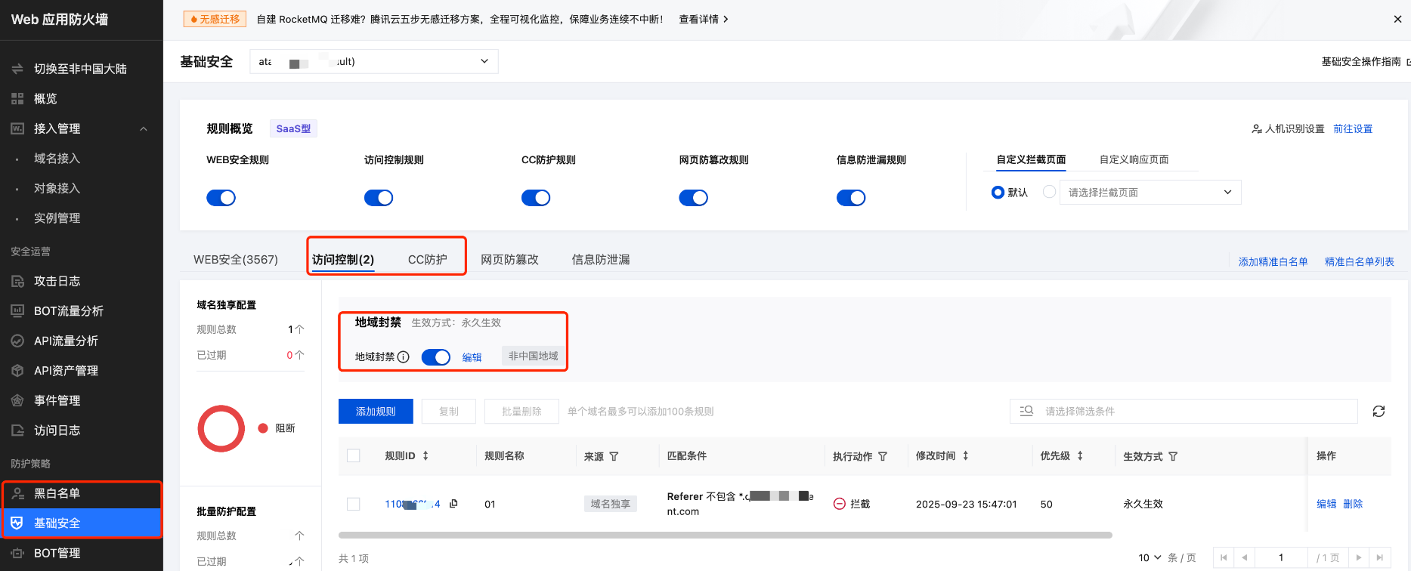The height and width of the screenshot is (571, 1411).
Task: Click the API流量分析 icon
Action: coord(17,341)
